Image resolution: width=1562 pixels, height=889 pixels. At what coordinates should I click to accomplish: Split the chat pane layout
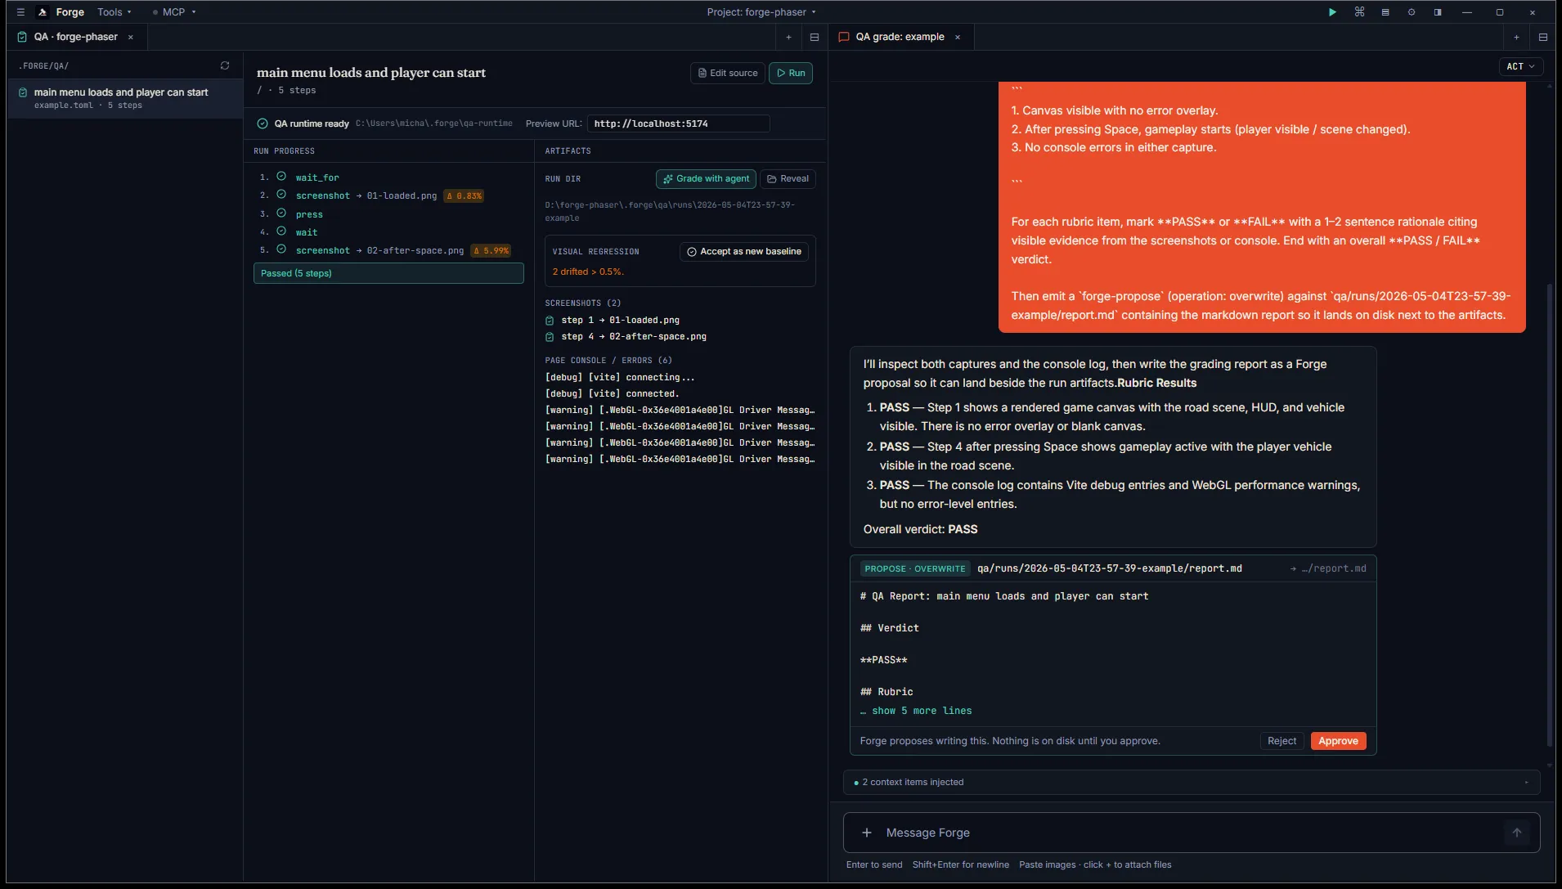point(1543,37)
